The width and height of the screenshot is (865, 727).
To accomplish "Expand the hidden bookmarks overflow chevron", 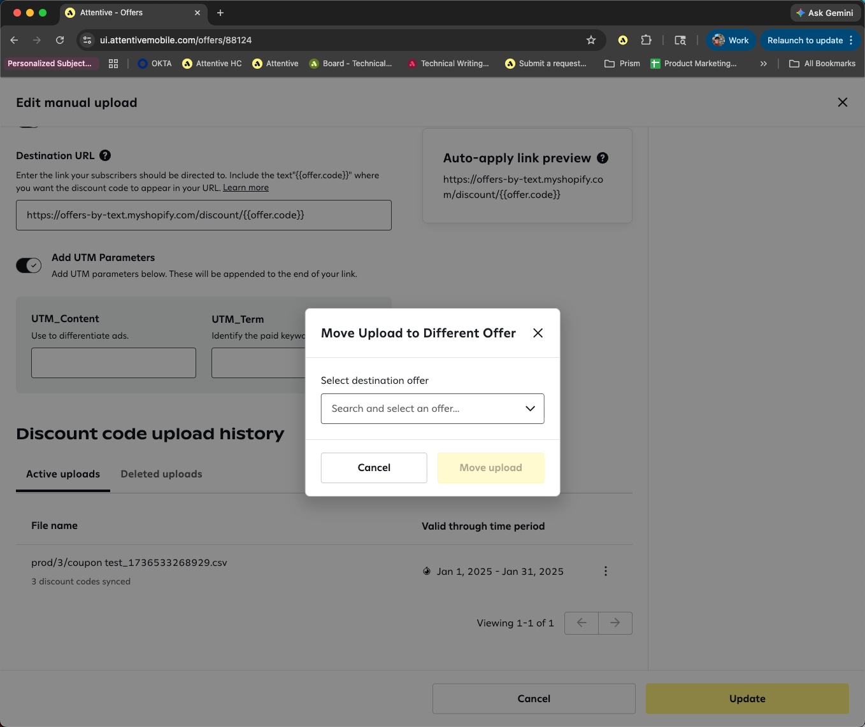I will pos(763,64).
